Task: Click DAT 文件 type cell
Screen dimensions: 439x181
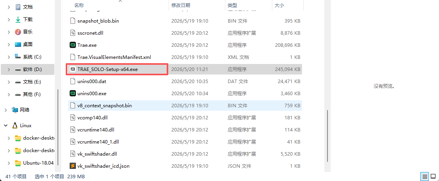Action: pos(238,81)
